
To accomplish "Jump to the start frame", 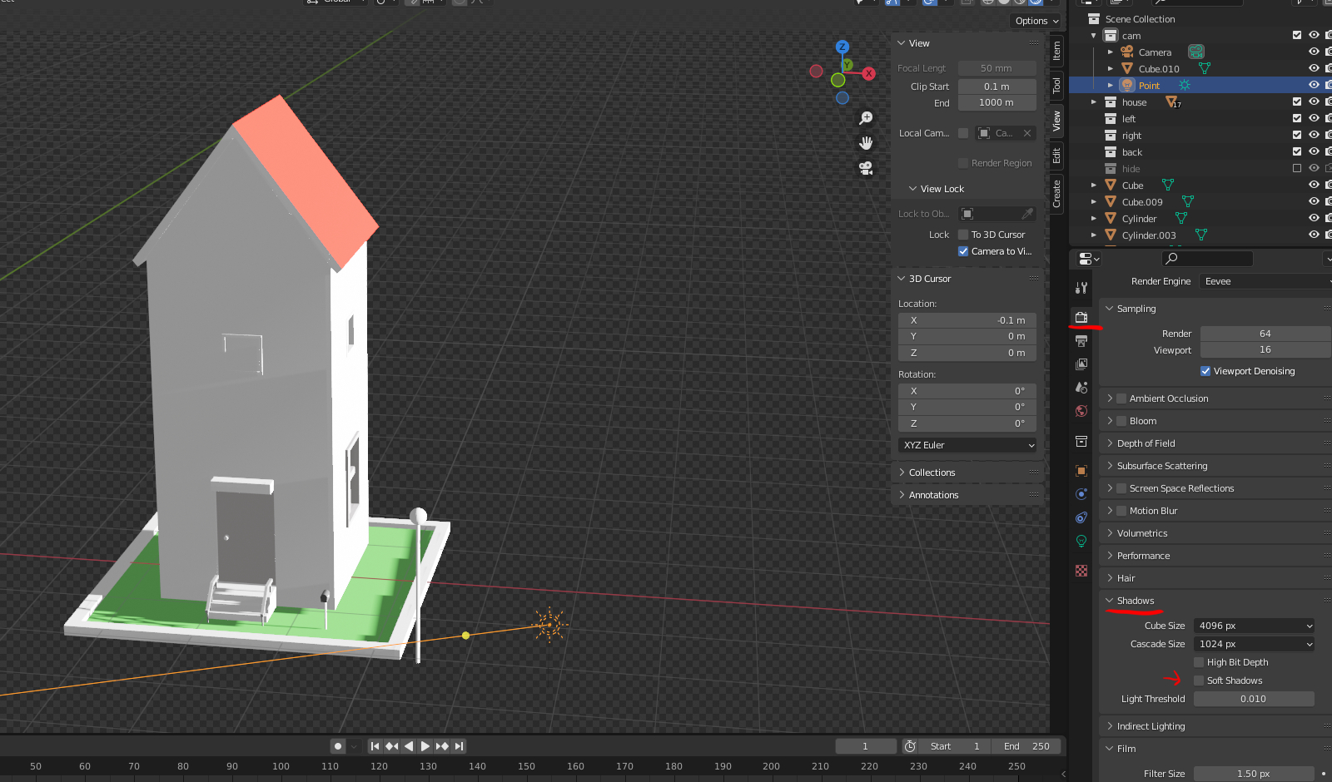I will pyautogui.click(x=375, y=746).
